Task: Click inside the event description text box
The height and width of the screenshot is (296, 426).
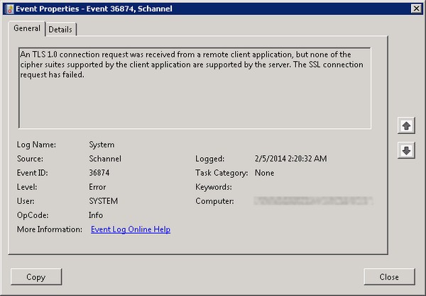Action: pos(195,88)
